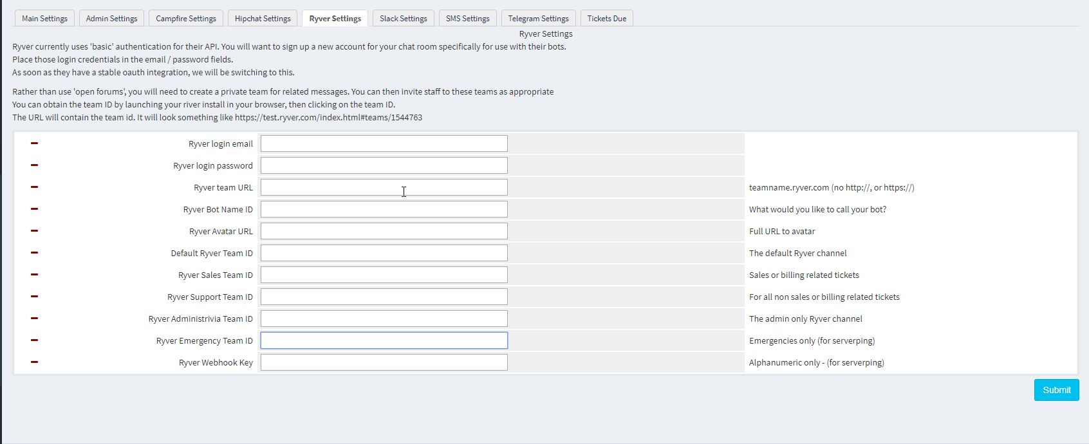1089x444 pixels.
Task: Focus the Ryver Administrivia Team ID field
Action: [384, 319]
